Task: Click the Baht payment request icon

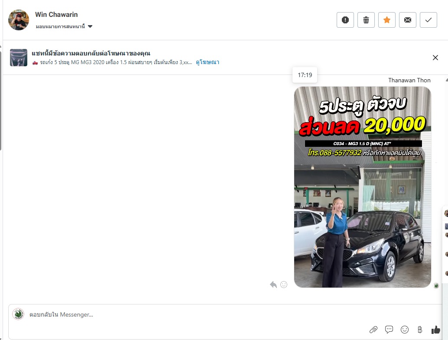Action: pos(420,330)
